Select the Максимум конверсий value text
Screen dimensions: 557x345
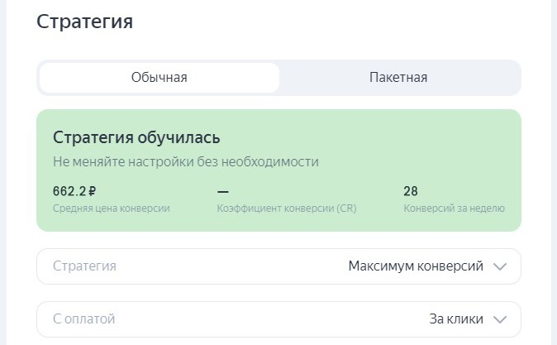[416, 266]
